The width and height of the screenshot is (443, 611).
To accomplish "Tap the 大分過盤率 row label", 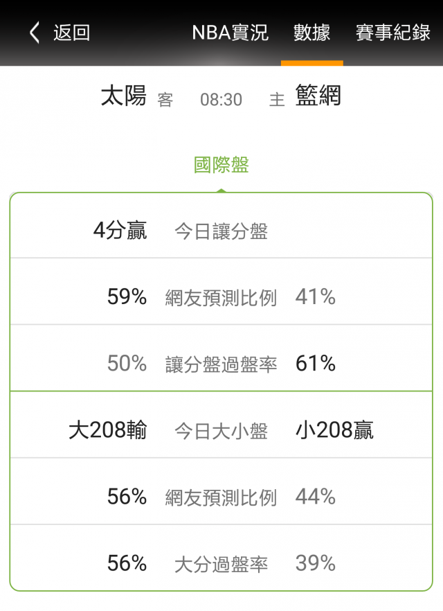I will tap(221, 565).
